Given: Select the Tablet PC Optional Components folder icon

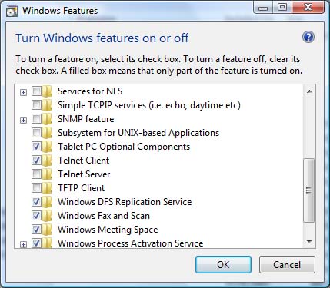Looking at the screenshot, I should coord(47,147).
